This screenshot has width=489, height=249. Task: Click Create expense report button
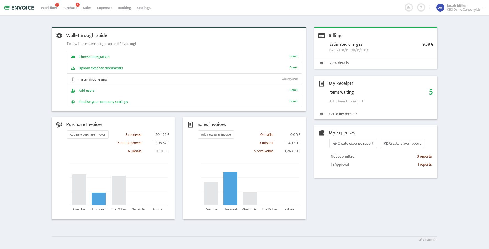[353, 143]
